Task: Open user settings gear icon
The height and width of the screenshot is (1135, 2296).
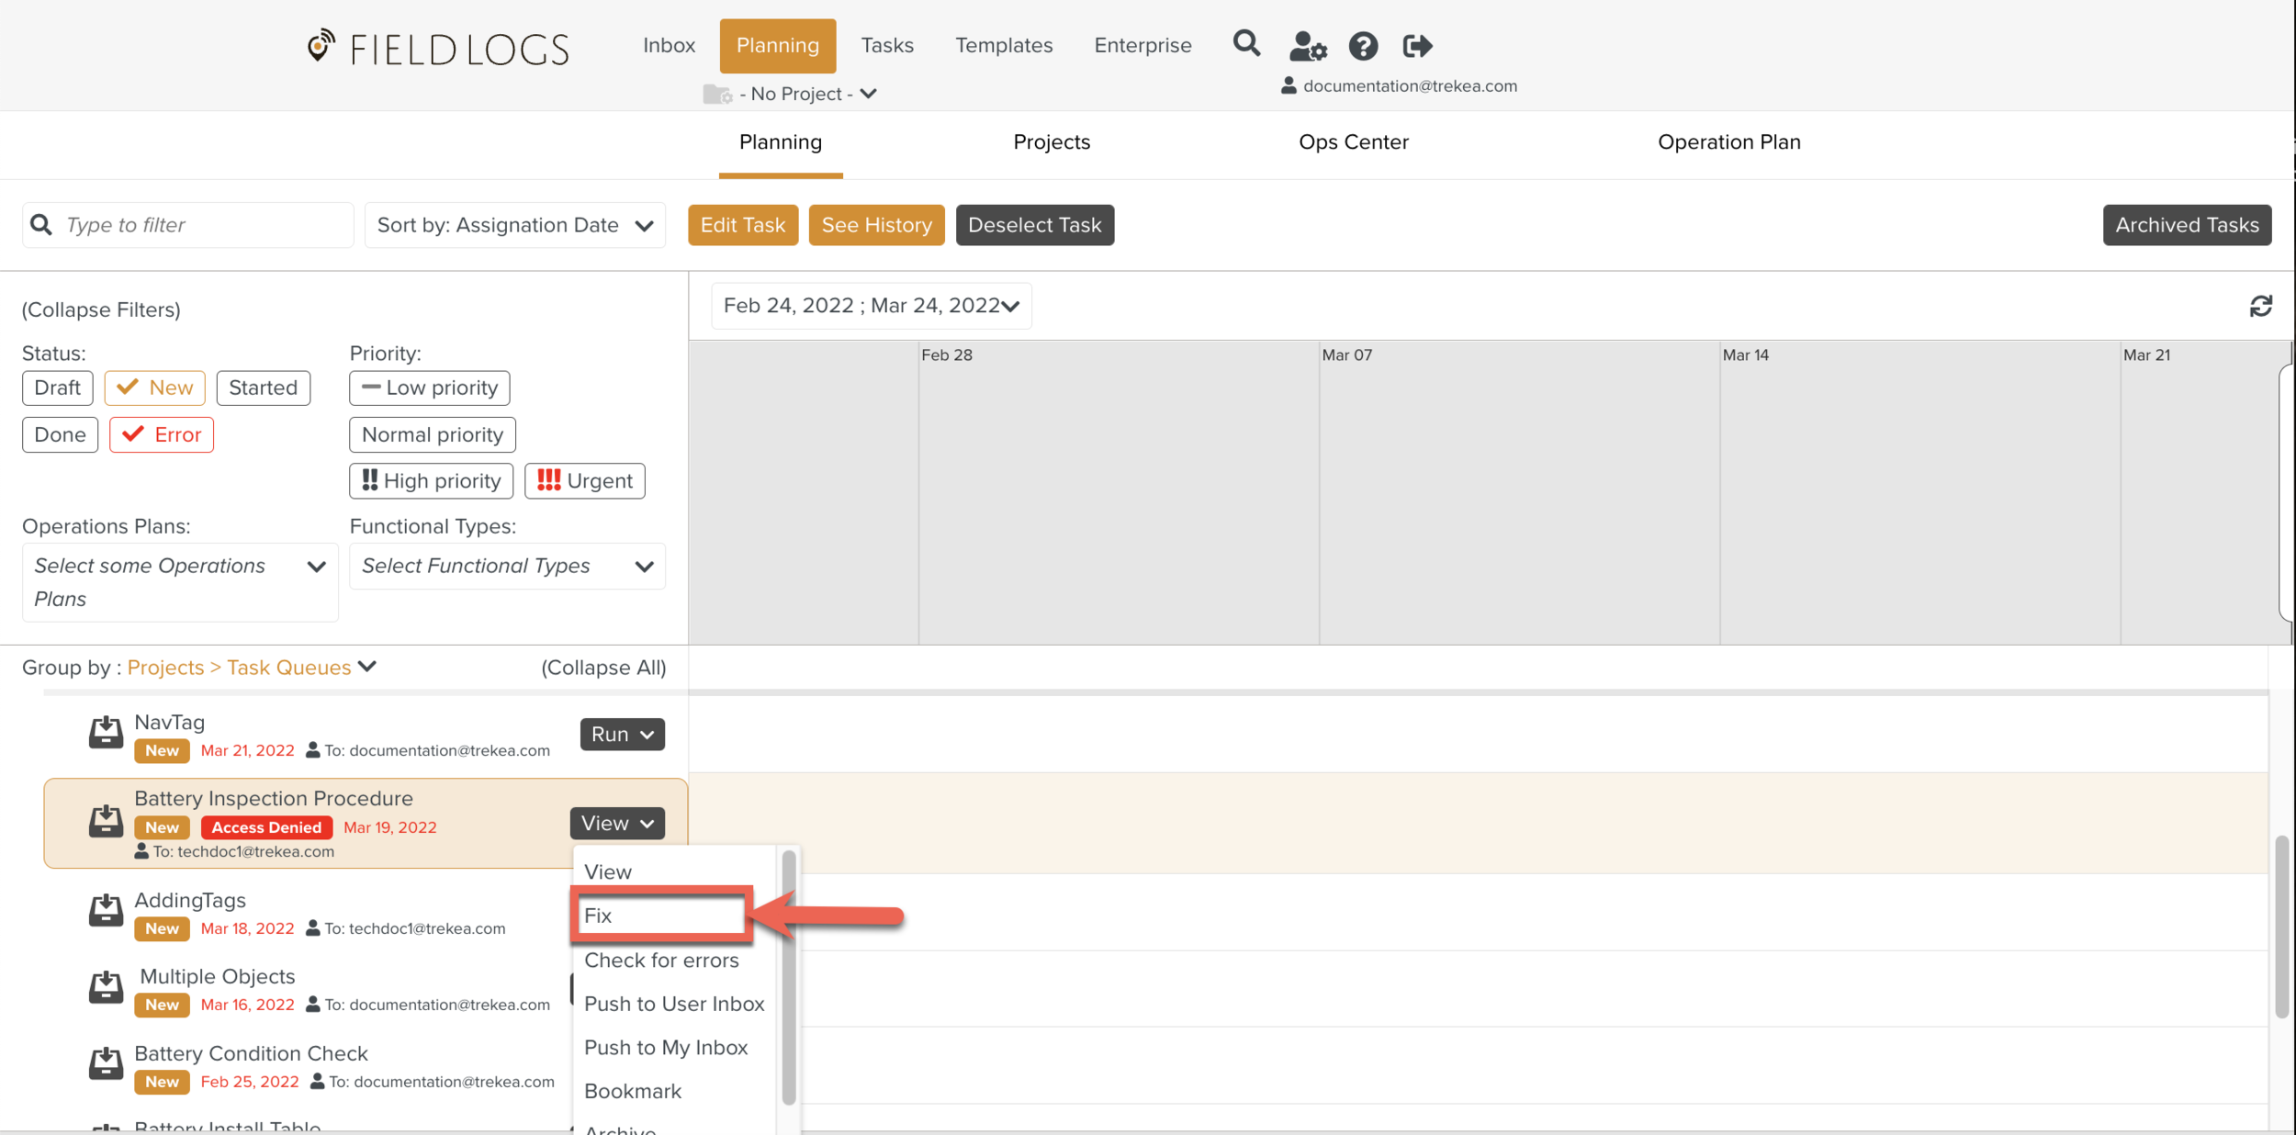Action: coord(1307,45)
